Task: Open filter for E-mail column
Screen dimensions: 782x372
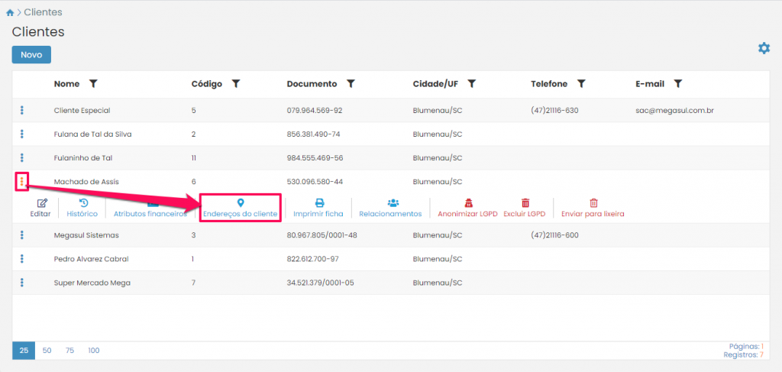Action: tap(677, 83)
